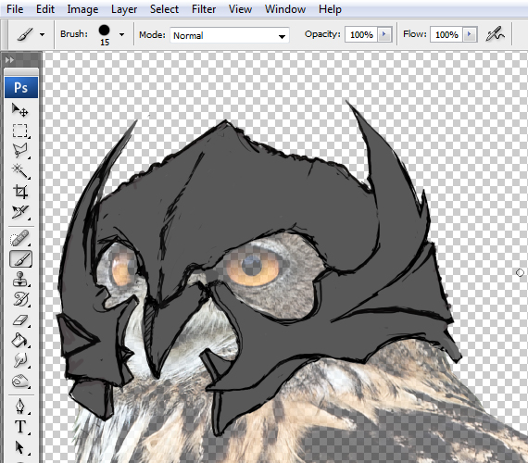Open the Filter menu
Viewport: 528px width, 463px height.
[204, 9]
